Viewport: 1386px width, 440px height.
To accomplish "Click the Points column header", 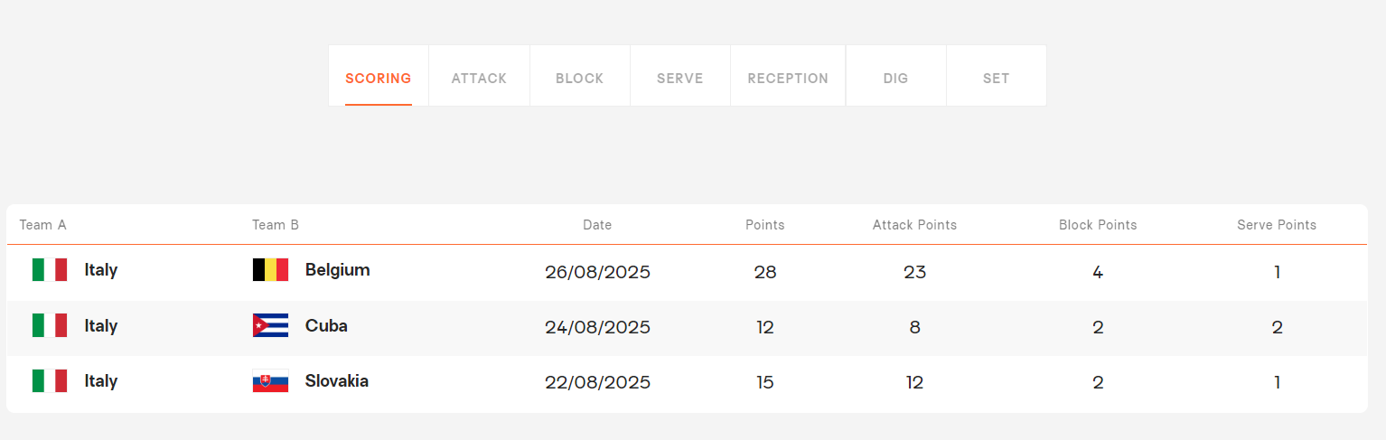I will (x=764, y=225).
